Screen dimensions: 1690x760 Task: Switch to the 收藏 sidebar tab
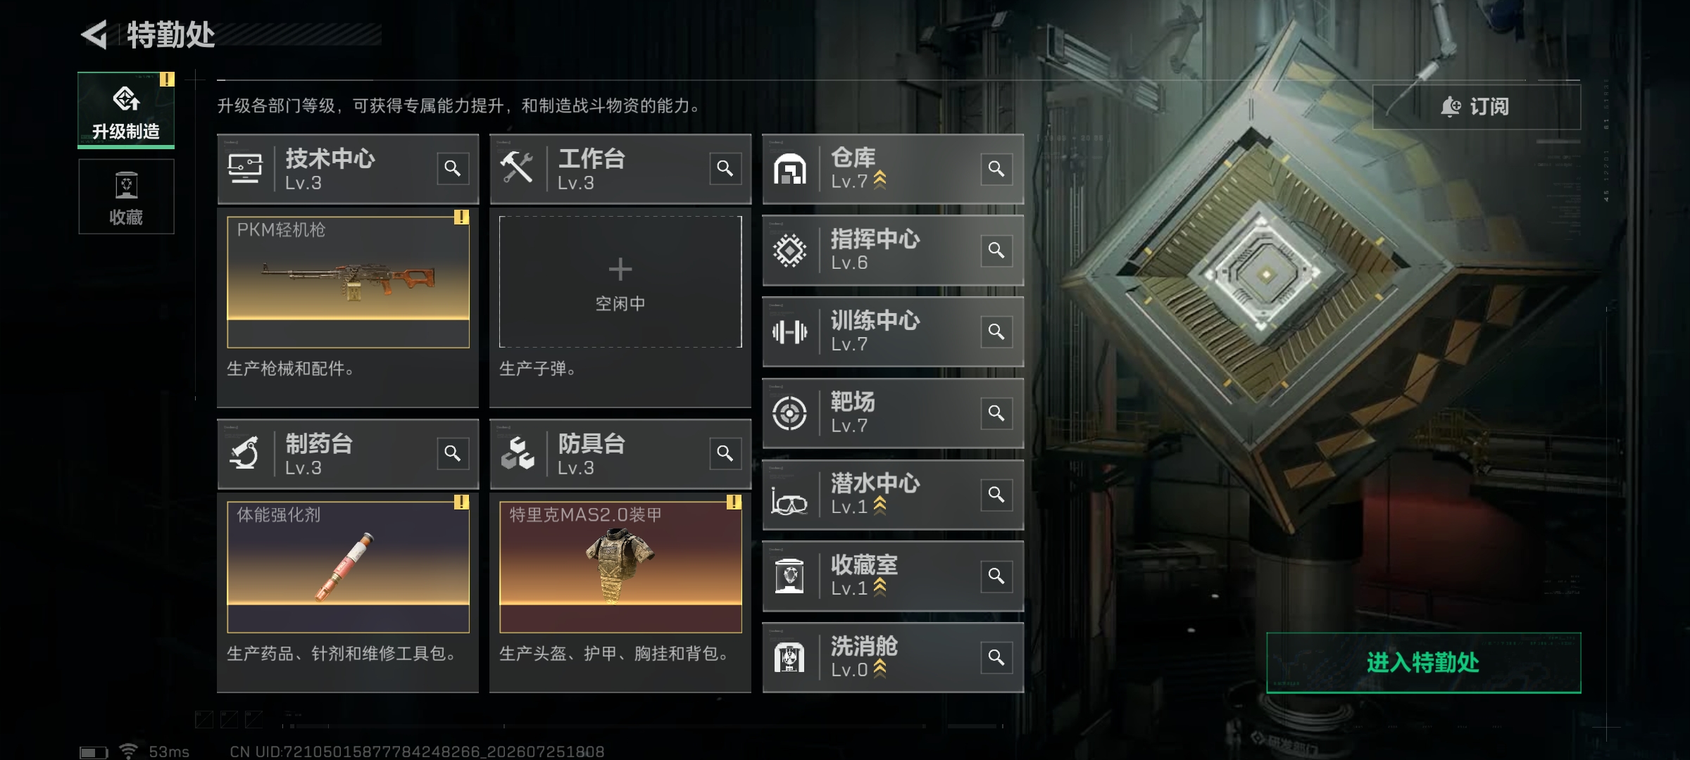pos(126,196)
